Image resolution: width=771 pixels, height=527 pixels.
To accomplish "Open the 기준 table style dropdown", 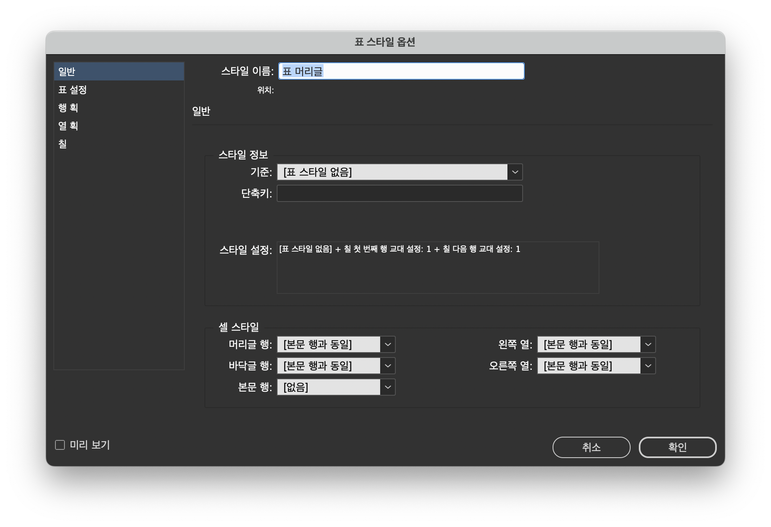I will [x=394, y=172].
